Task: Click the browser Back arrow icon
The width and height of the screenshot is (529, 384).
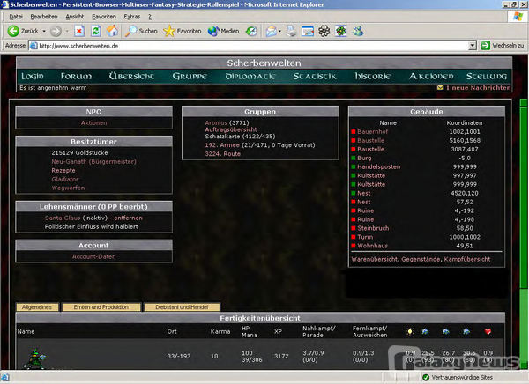Action: [x=11, y=30]
